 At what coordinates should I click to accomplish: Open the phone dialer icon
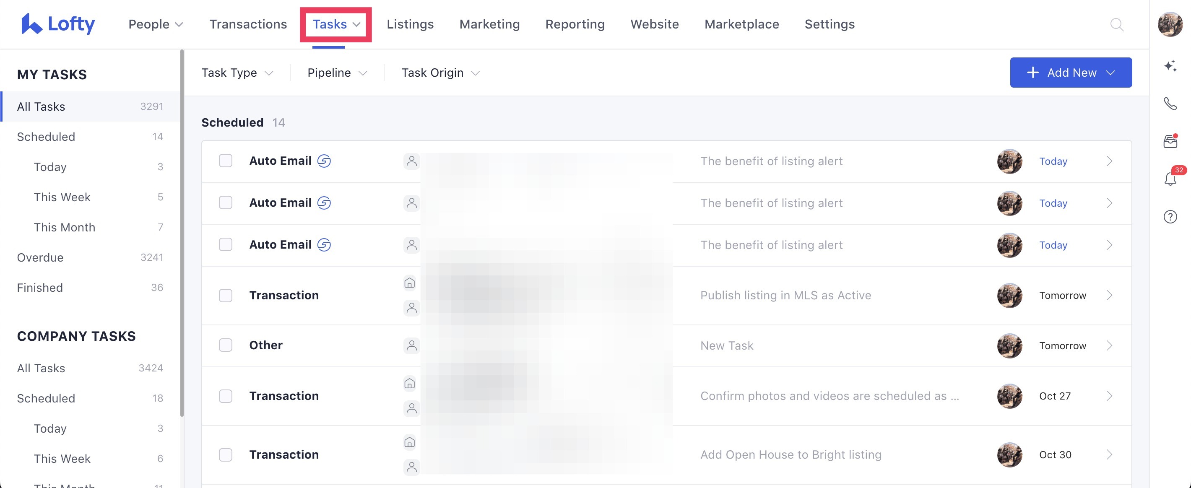pyautogui.click(x=1170, y=104)
